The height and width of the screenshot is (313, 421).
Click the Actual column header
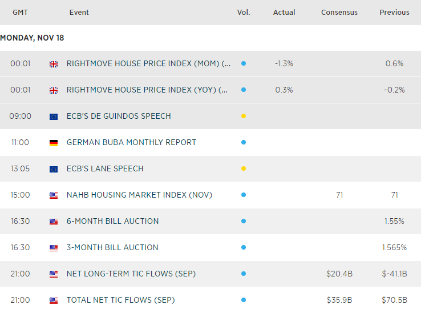click(x=284, y=13)
